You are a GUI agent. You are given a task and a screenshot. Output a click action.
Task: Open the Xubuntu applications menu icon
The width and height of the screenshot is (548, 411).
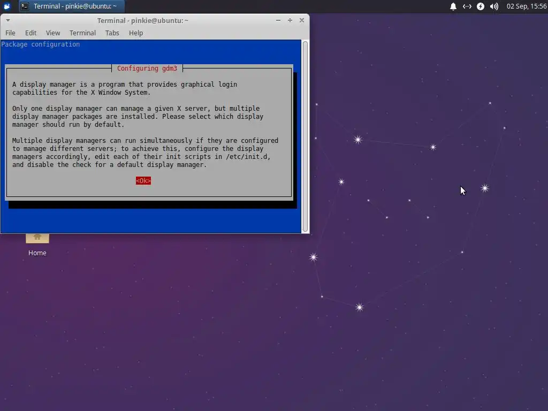pos(7,6)
